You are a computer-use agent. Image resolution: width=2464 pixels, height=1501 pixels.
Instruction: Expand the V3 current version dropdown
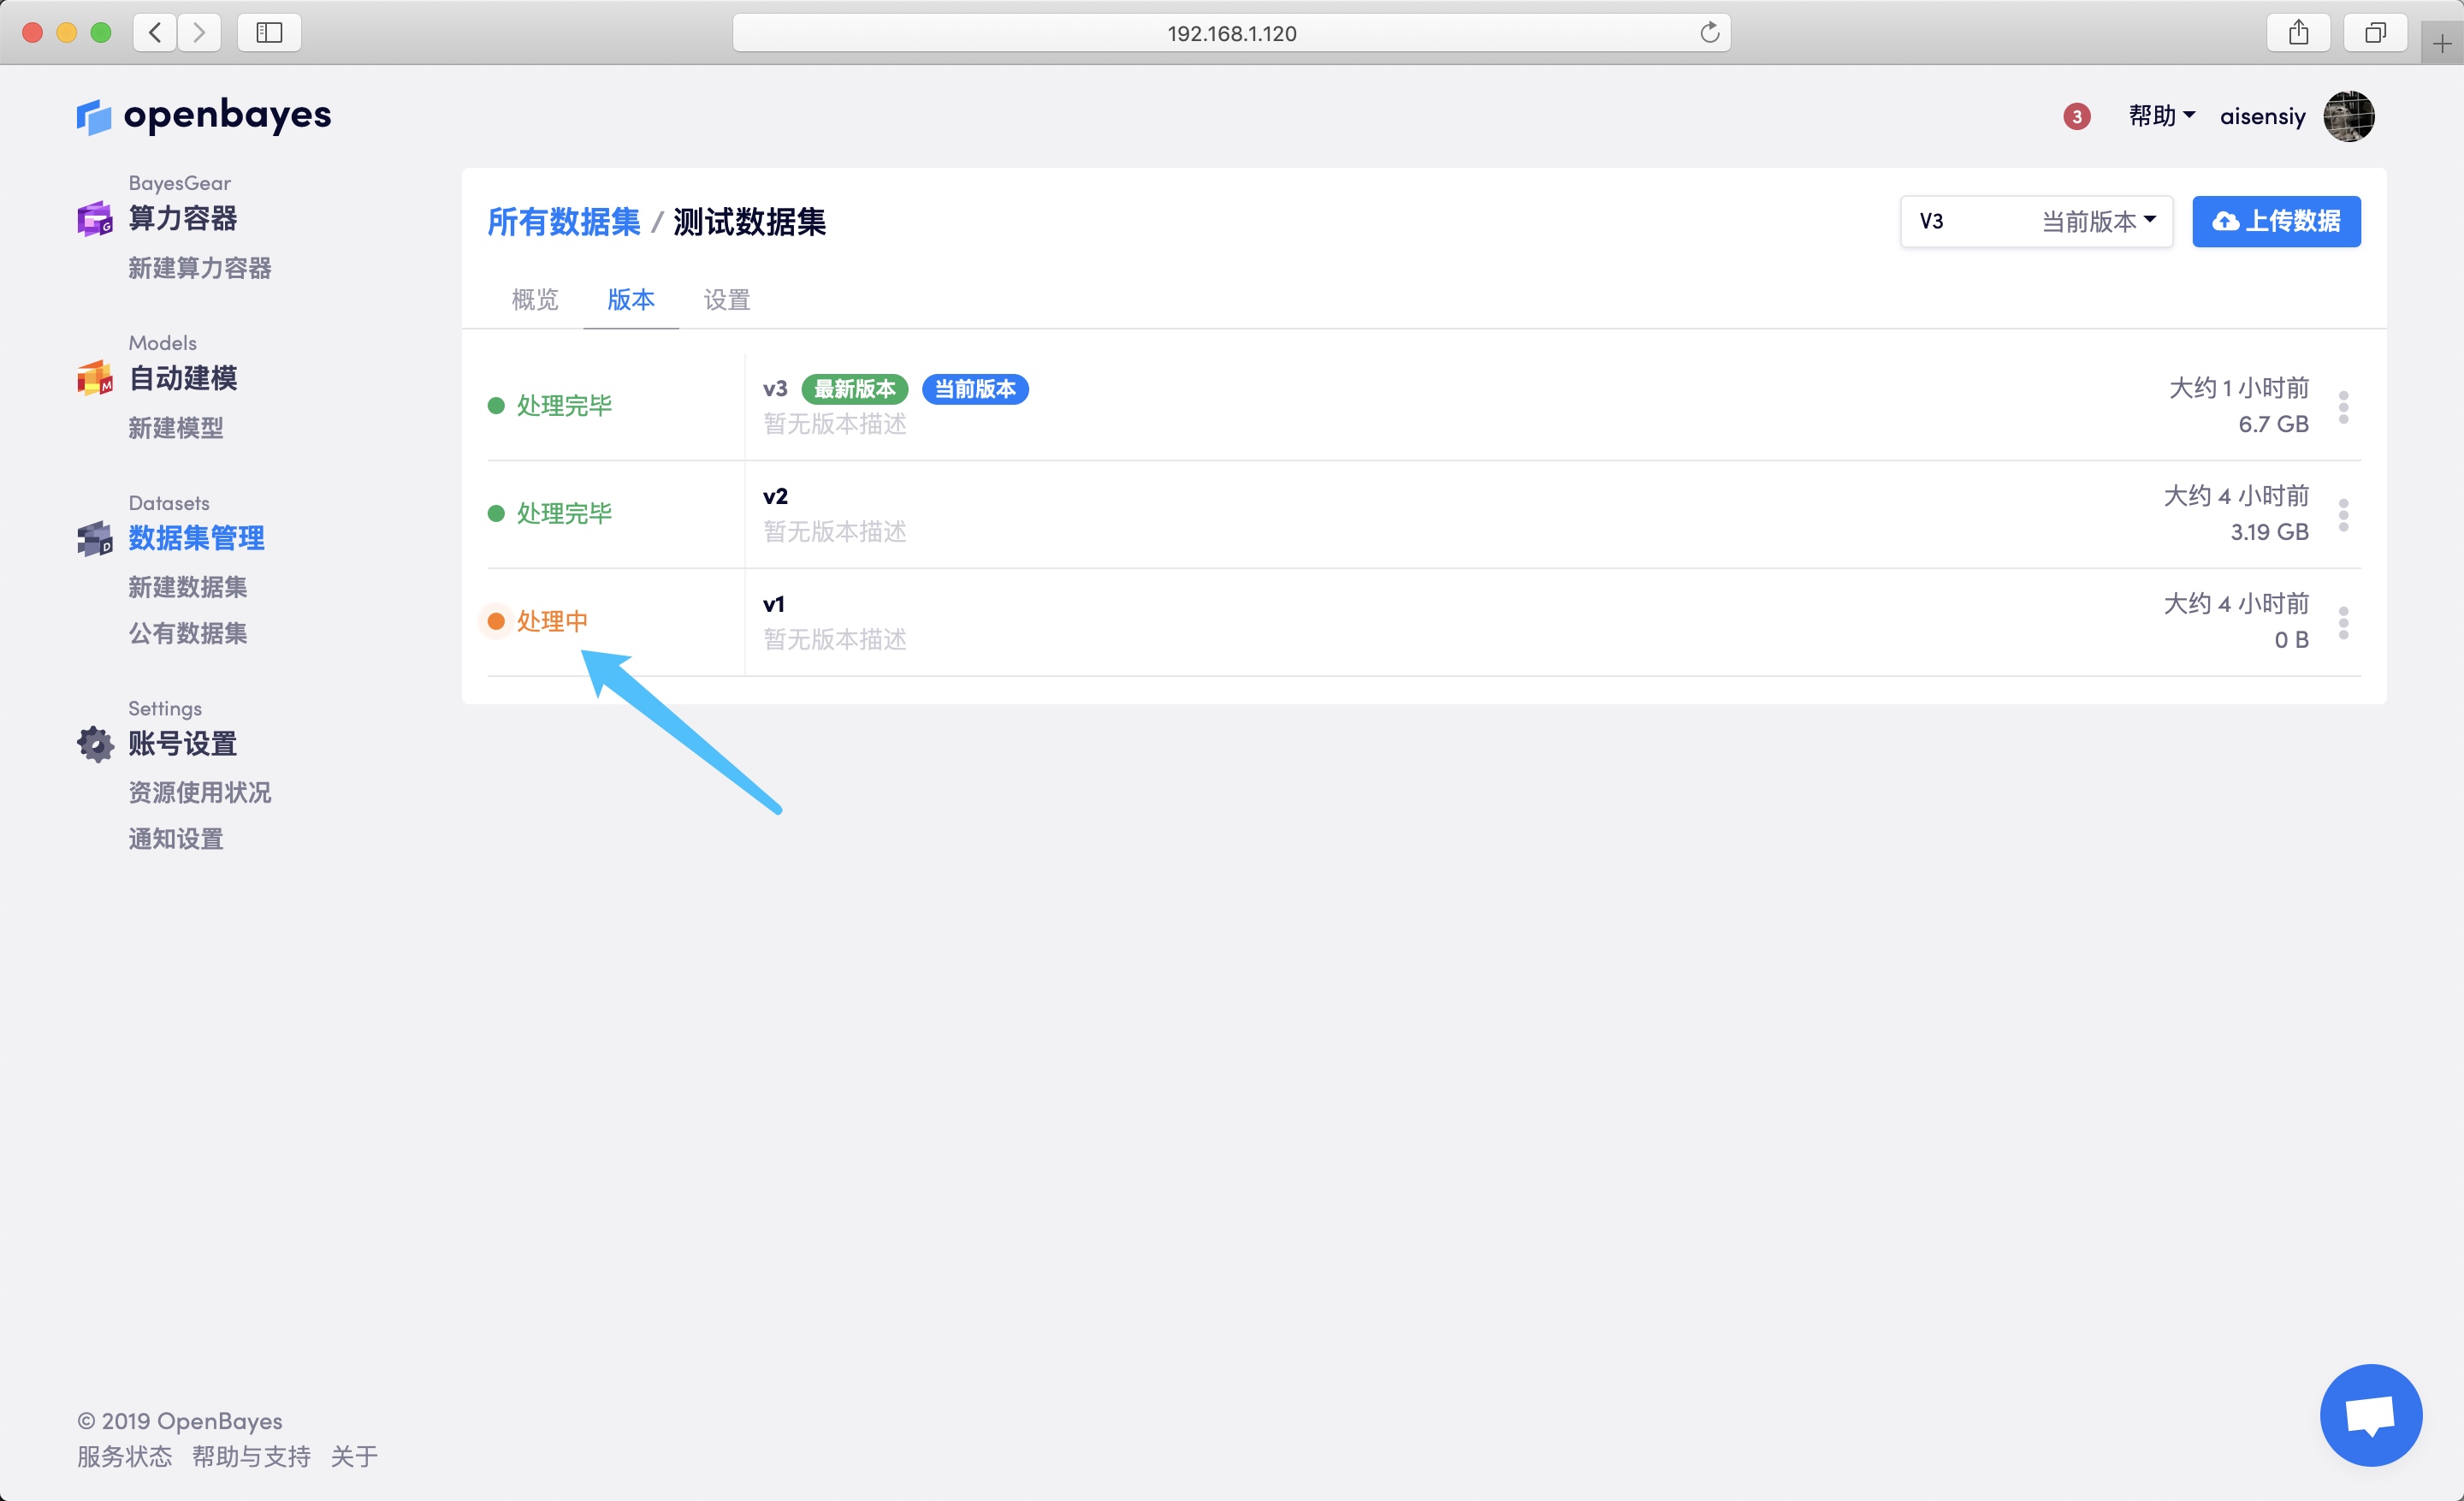click(2036, 221)
